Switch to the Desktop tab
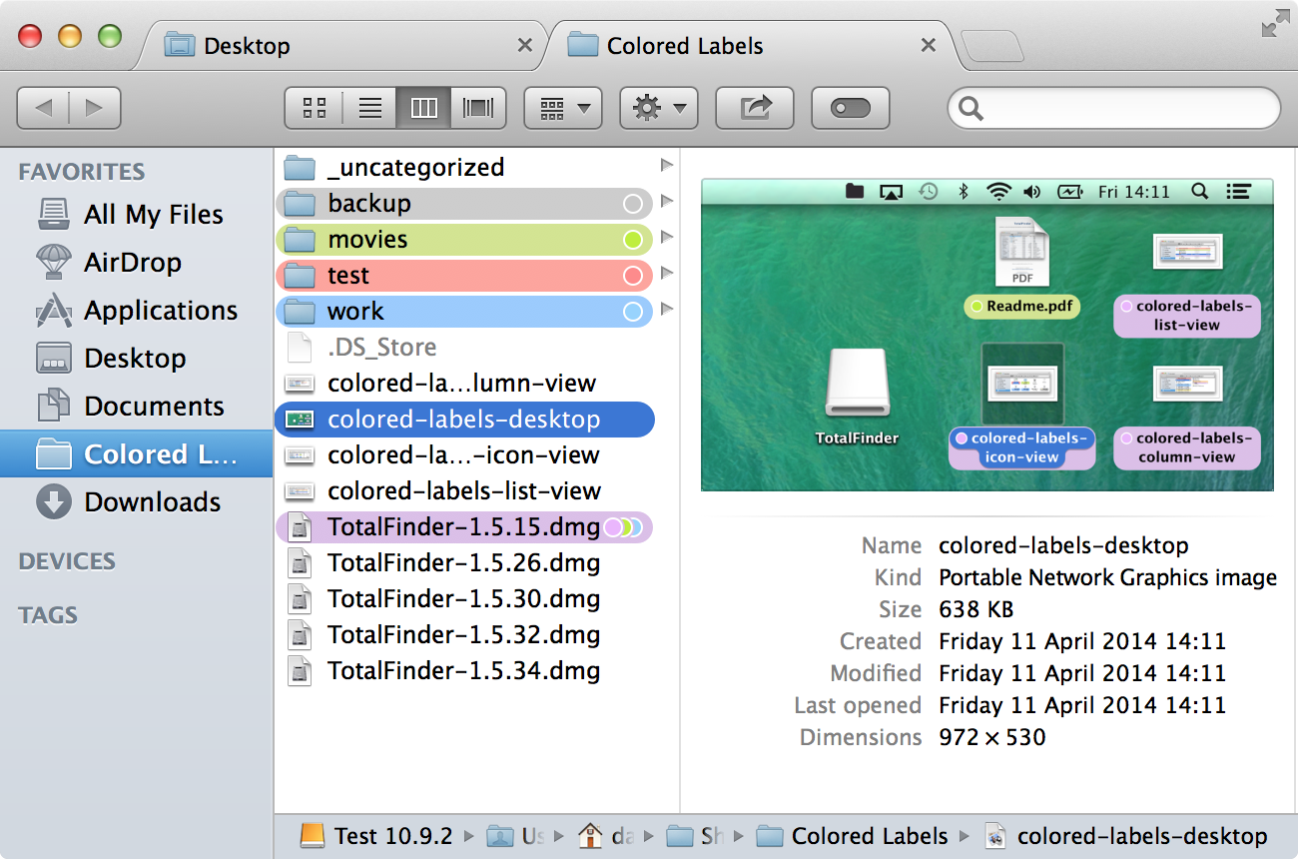The width and height of the screenshot is (1298, 859). 247,46
